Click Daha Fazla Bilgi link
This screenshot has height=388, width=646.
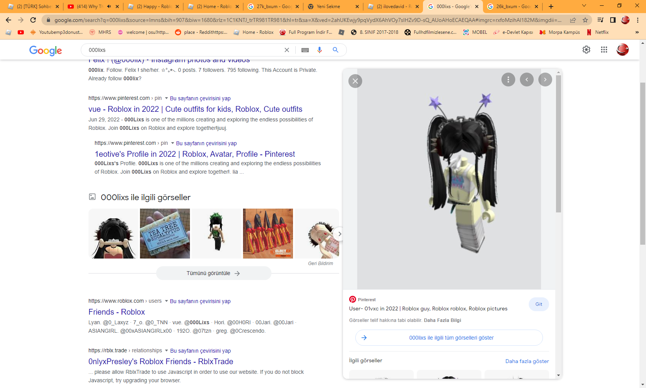pos(442,320)
